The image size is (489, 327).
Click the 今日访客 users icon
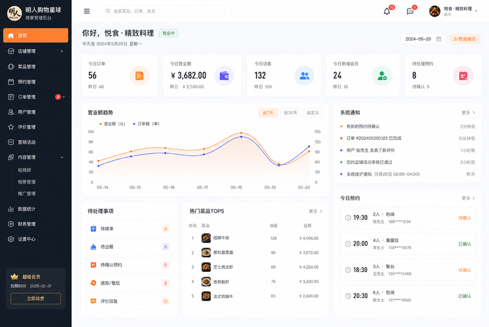(x=304, y=75)
